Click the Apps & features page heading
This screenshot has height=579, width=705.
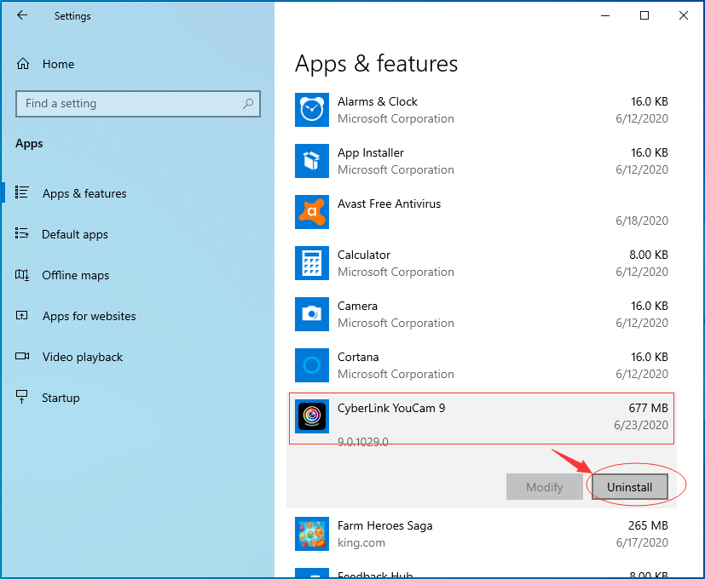[x=376, y=64]
